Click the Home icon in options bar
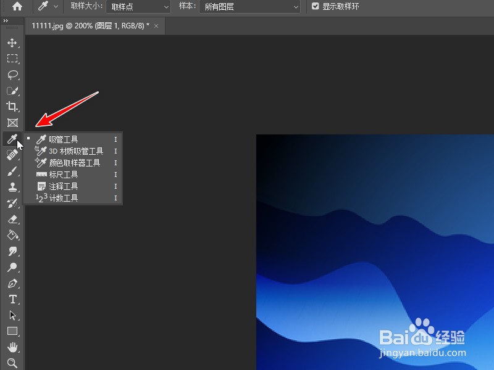Screen dimensions: 494x370 tap(17, 6)
